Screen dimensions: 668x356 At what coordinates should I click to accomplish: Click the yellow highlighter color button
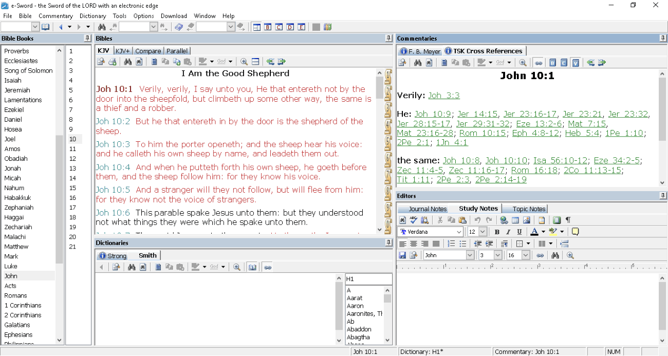pyautogui.click(x=553, y=232)
